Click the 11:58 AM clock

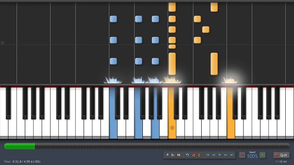pos(281,162)
